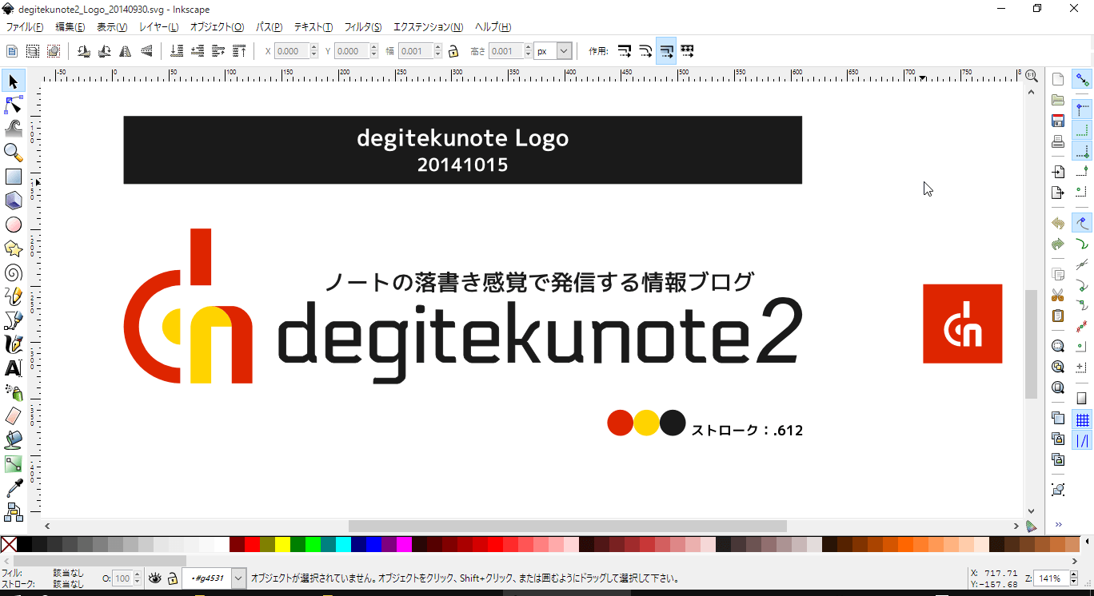
Task: Click the Y position input field
Action: coord(352,51)
